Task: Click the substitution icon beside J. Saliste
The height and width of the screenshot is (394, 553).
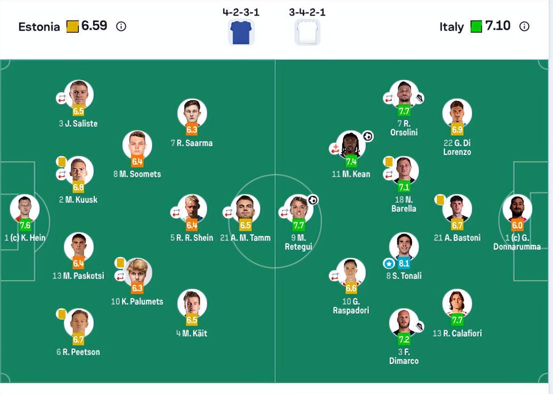Action: [x=61, y=98]
